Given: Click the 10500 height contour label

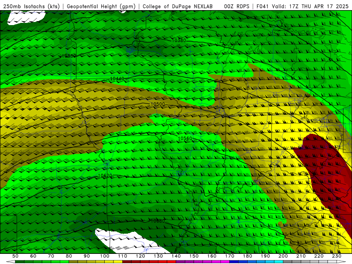Looking at the screenshot, I should [x=158, y=104].
